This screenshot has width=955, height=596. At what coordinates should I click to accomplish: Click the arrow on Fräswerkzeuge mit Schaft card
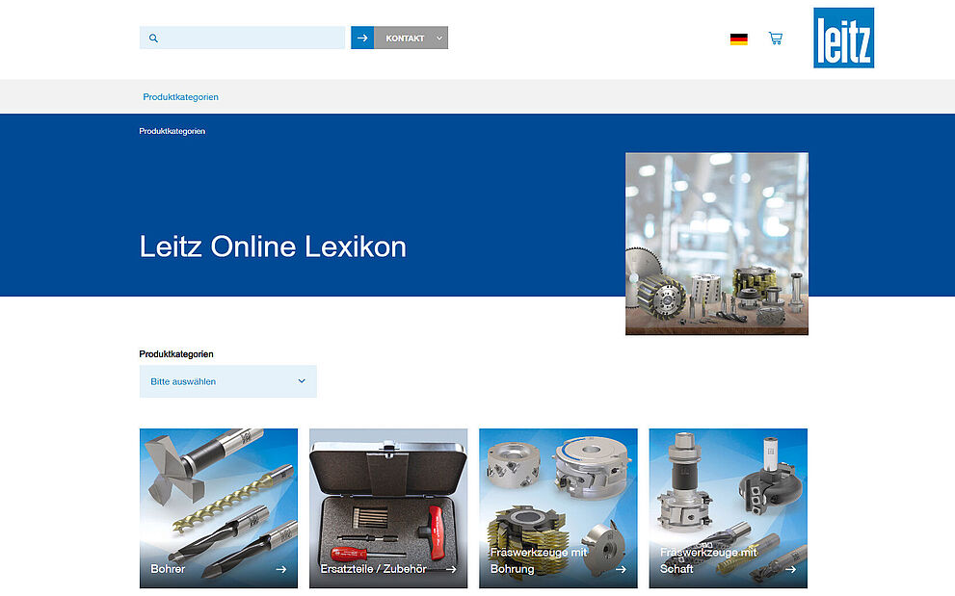(x=791, y=569)
